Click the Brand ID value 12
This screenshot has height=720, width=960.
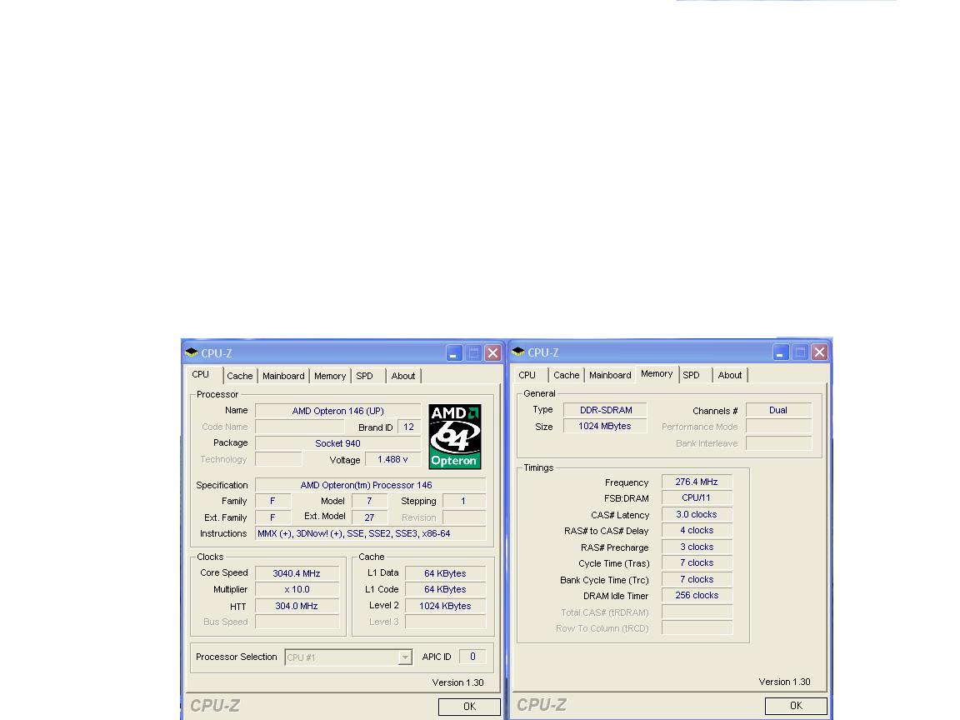pyautogui.click(x=409, y=427)
